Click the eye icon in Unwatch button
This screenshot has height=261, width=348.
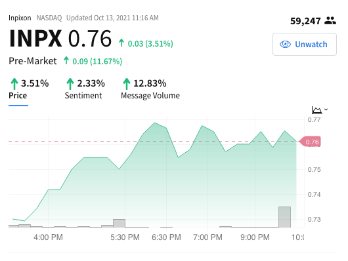click(x=285, y=45)
